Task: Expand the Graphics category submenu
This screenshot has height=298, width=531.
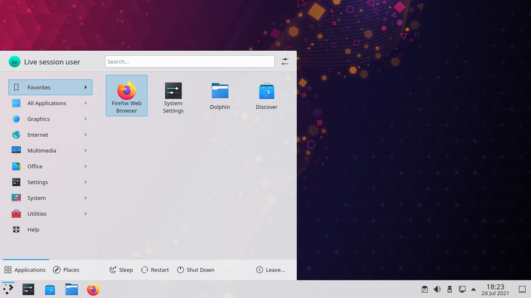Action: tap(50, 119)
